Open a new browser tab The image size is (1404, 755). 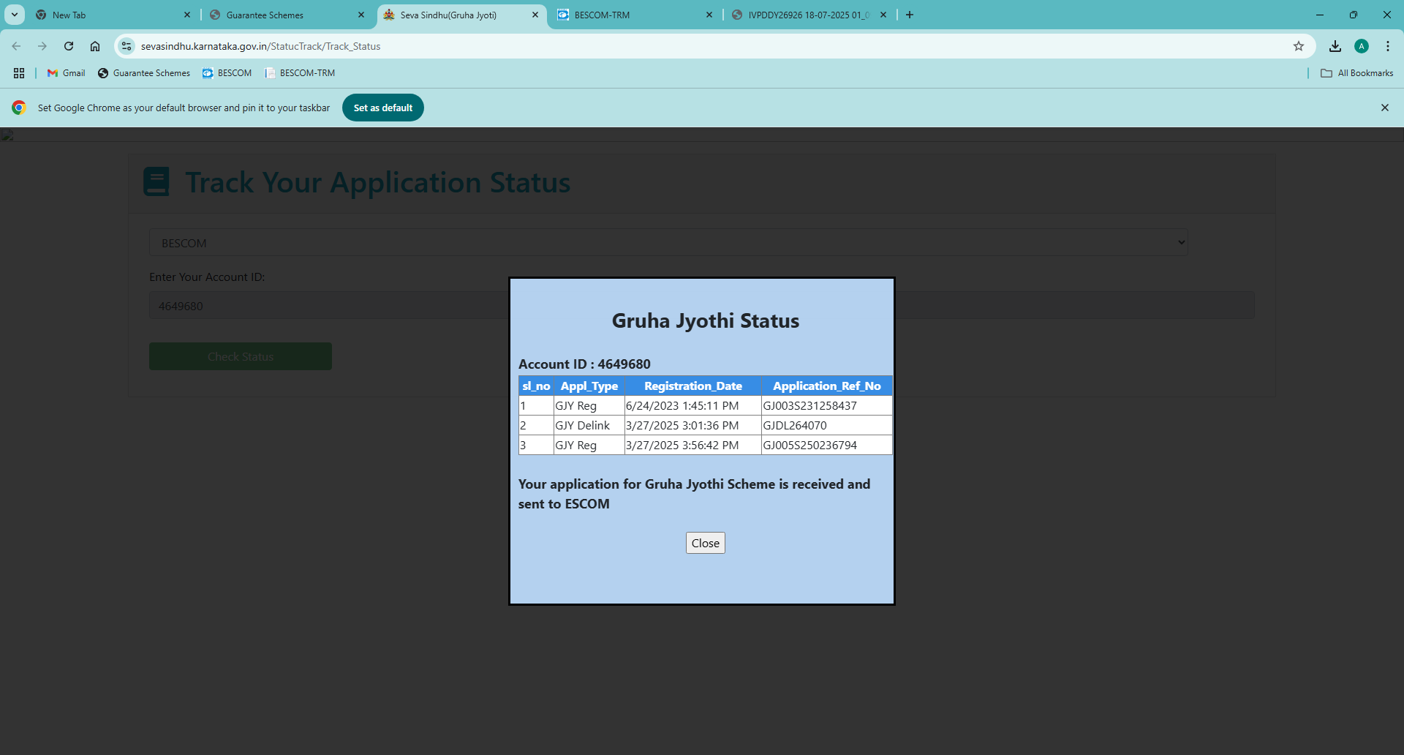pos(910,15)
